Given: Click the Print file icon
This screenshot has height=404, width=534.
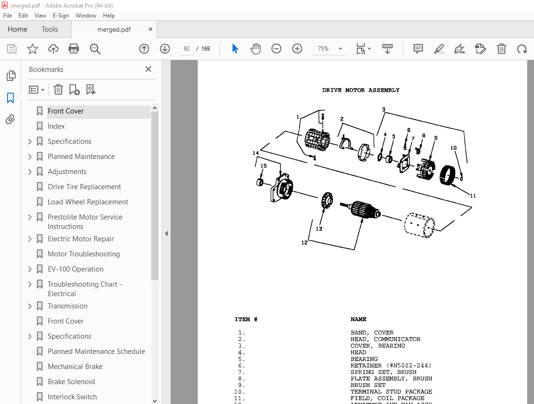Looking at the screenshot, I should pos(74,49).
